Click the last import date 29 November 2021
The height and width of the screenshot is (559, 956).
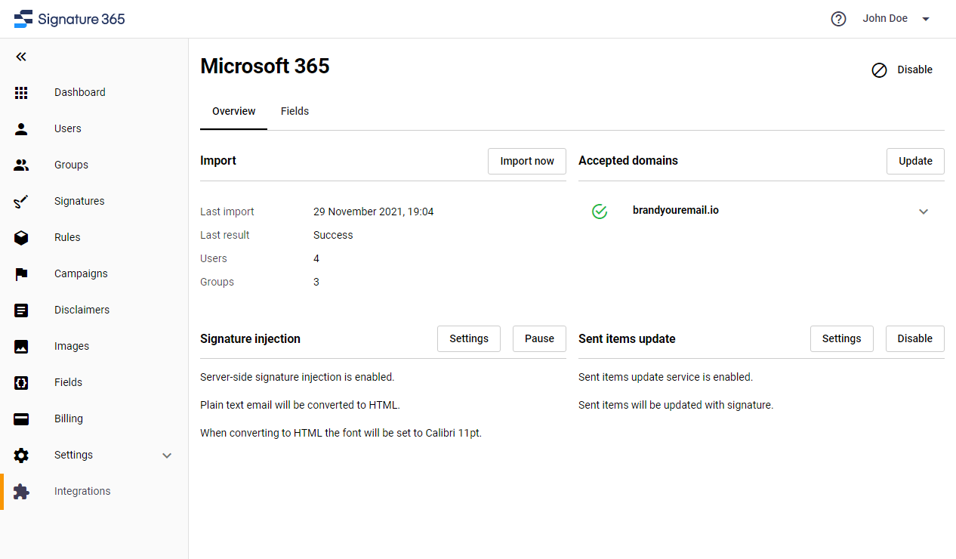(374, 212)
